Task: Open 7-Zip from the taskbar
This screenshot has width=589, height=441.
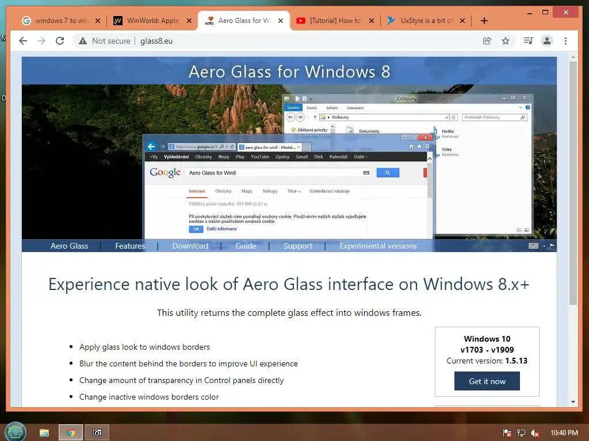Action: (x=97, y=433)
